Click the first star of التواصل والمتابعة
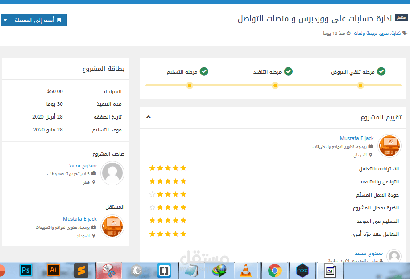Viewport: 410px width, 279px height. [x=183, y=181]
